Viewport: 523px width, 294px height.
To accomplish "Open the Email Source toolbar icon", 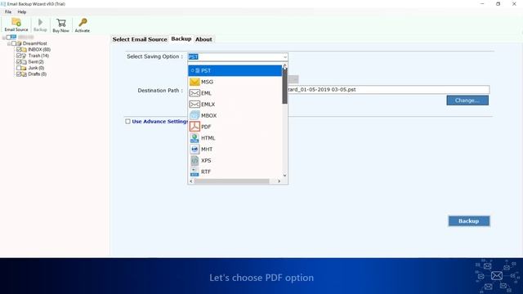I will 16,23.
